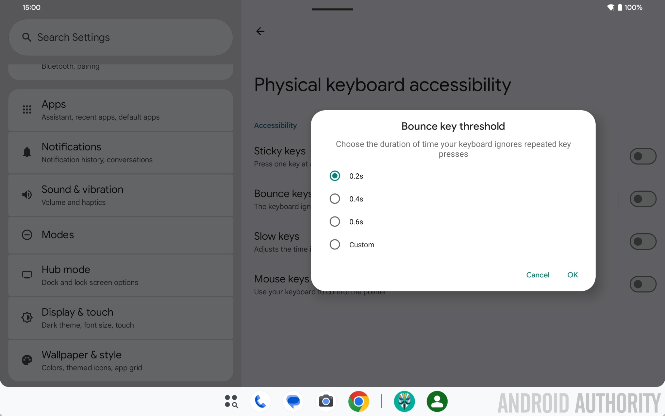The image size is (665, 416).
Task: Expand the Notifications settings section
Action: 121,152
